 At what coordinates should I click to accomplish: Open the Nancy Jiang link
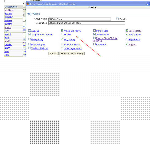click(37, 40)
